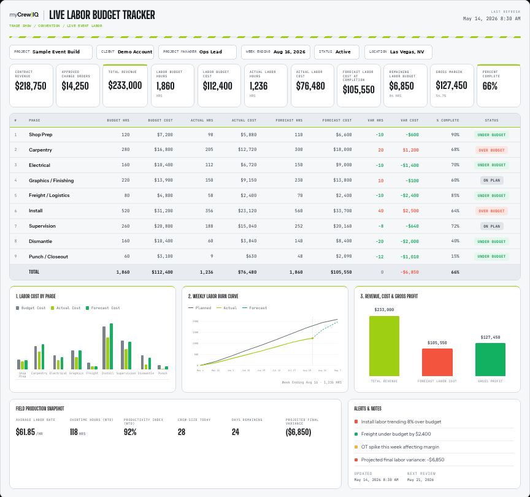Click Install's Over Budget status badge
Viewport: 530px width, 497px height.
pyautogui.click(x=491, y=211)
